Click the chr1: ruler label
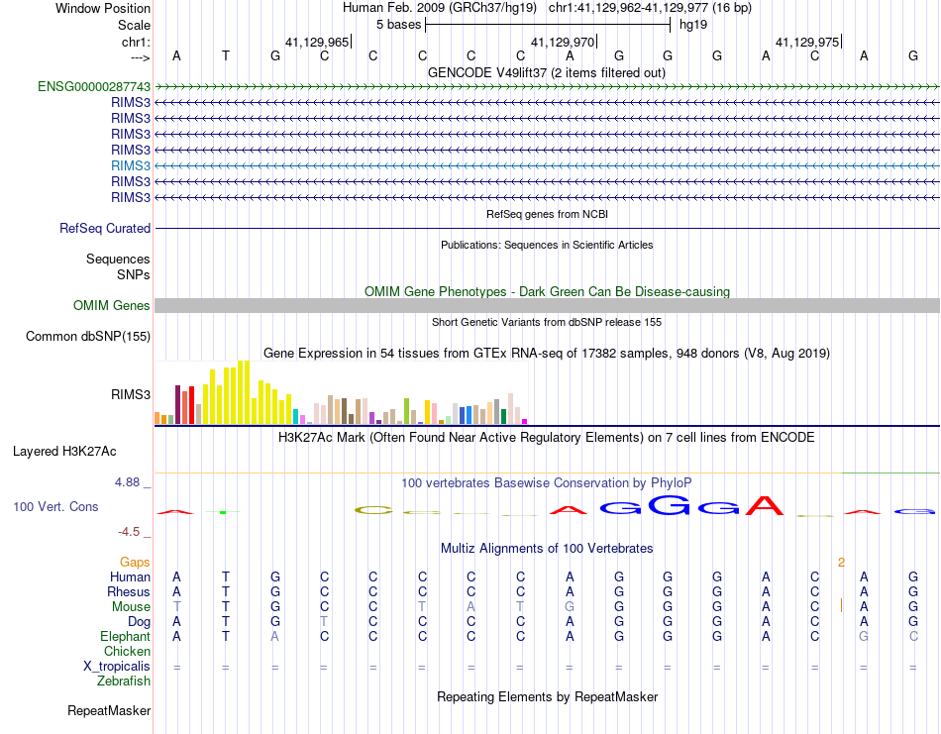Viewport: 941px width, 734px height. click(x=136, y=42)
